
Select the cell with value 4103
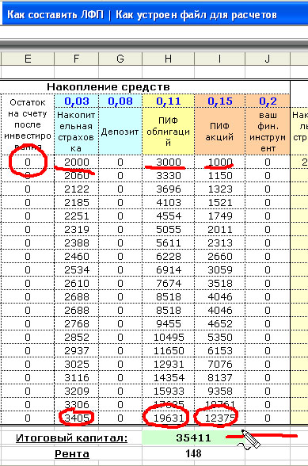[169, 202]
